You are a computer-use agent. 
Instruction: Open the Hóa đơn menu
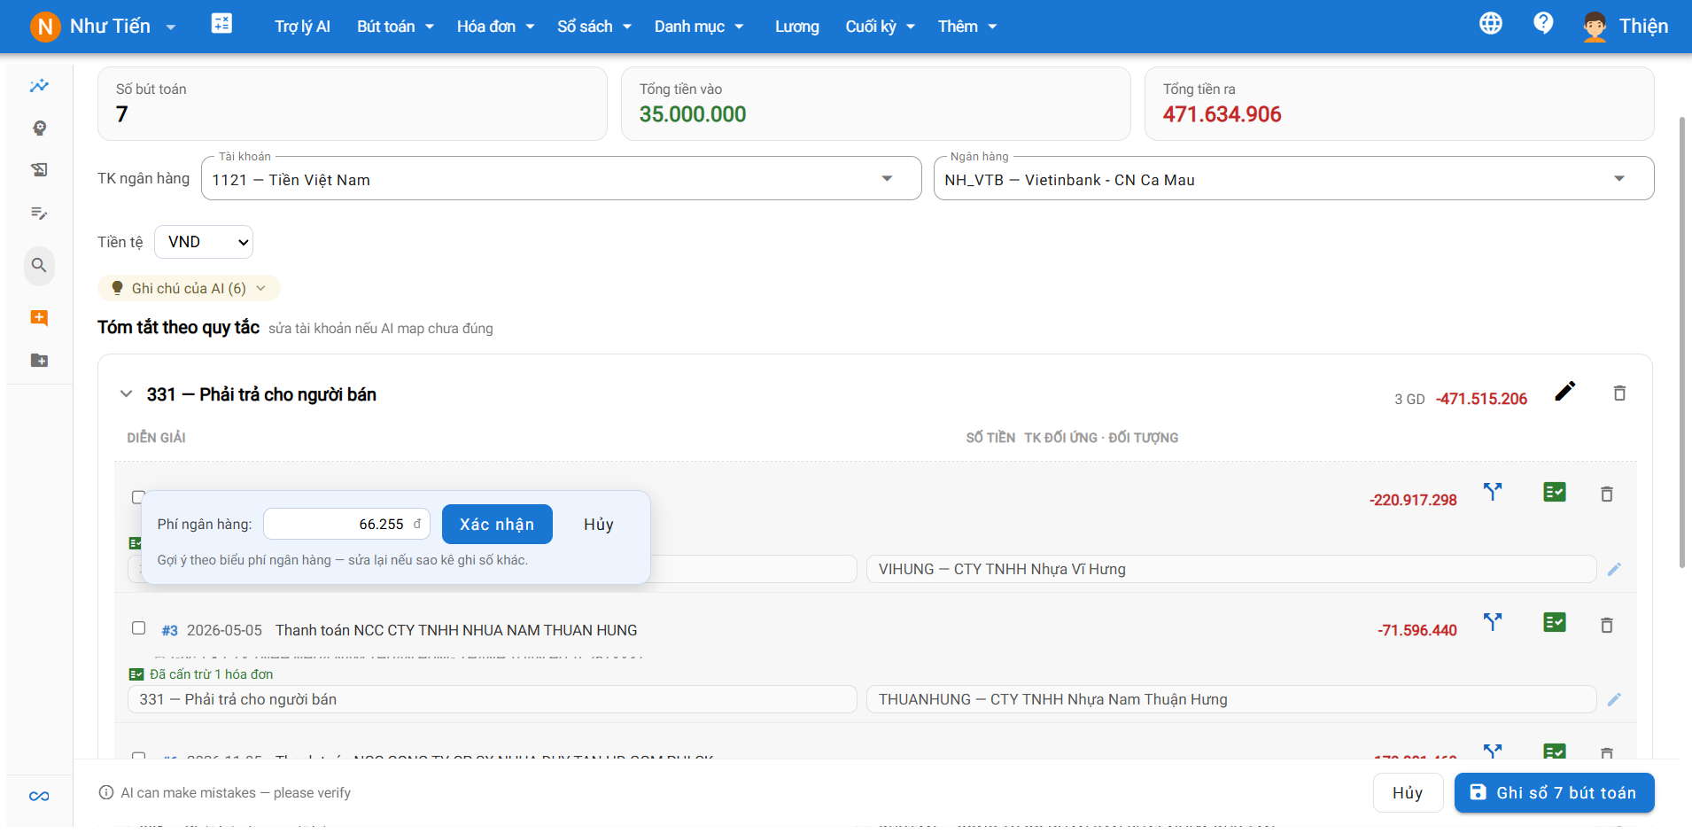point(495,27)
